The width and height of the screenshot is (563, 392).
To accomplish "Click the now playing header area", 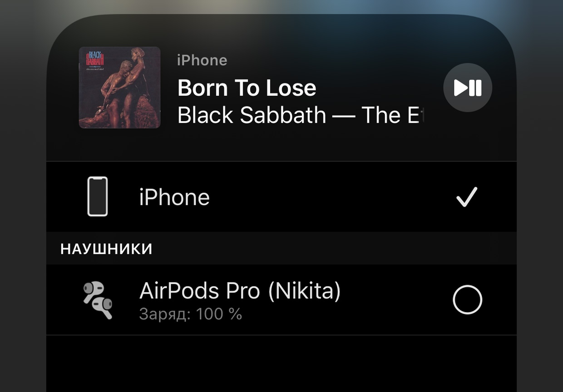I will pyautogui.click(x=281, y=88).
